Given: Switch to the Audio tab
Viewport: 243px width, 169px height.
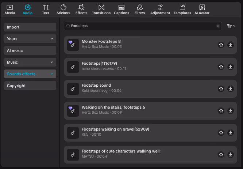Looking at the screenshot, I should click(28, 10).
